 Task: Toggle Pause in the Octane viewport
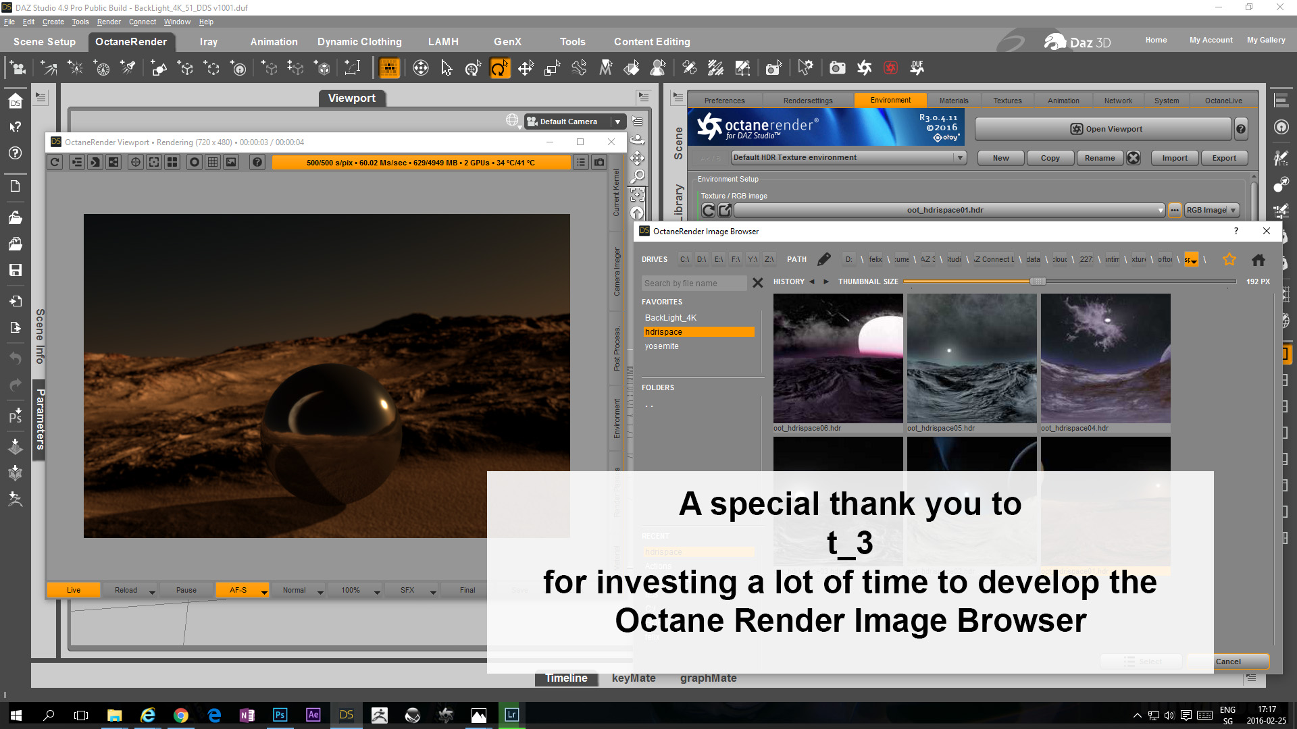pyautogui.click(x=186, y=590)
